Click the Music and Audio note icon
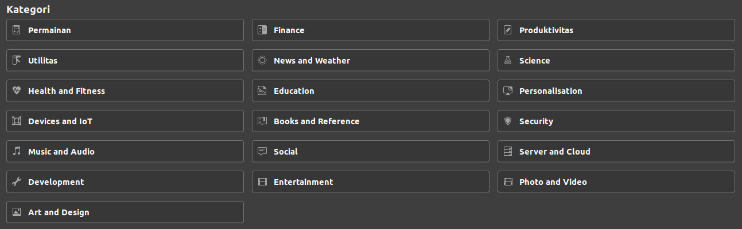Viewport: 742px width, 229px height. tap(17, 152)
